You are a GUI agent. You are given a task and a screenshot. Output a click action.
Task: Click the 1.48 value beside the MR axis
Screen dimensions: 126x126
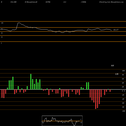117,74
